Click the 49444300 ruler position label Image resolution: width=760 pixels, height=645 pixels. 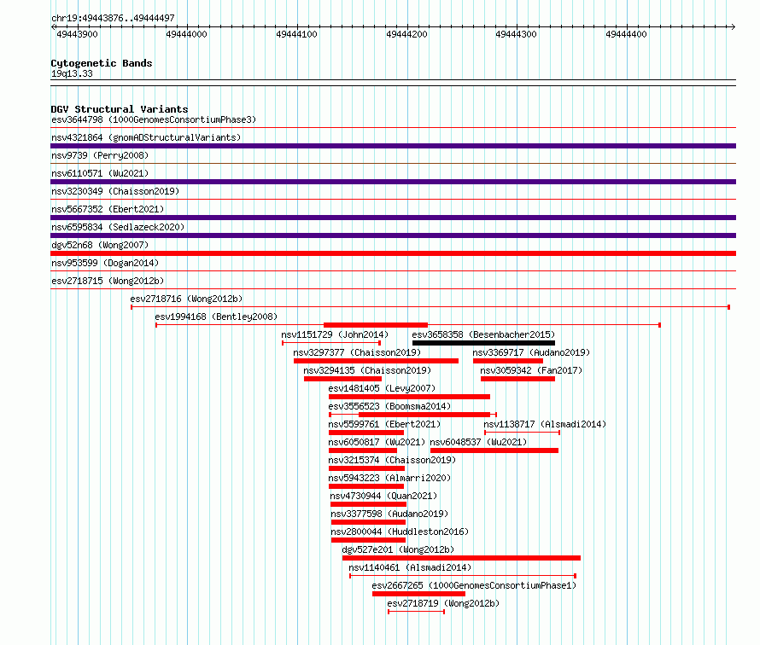pyautogui.click(x=516, y=34)
